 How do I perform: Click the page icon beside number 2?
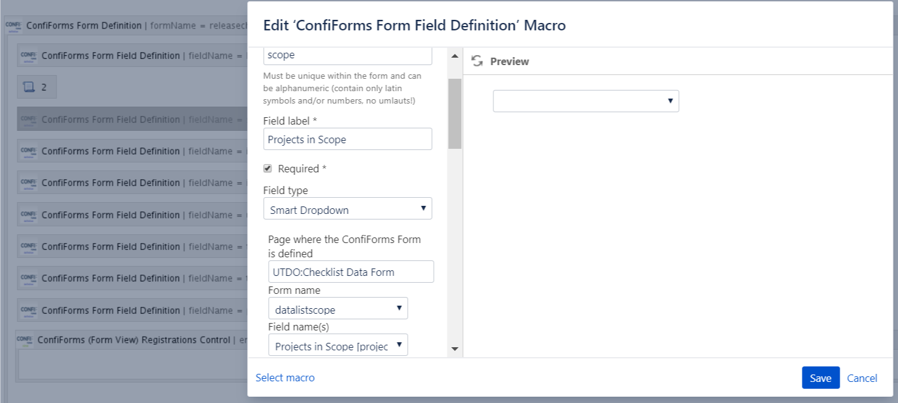pyautogui.click(x=29, y=87)
